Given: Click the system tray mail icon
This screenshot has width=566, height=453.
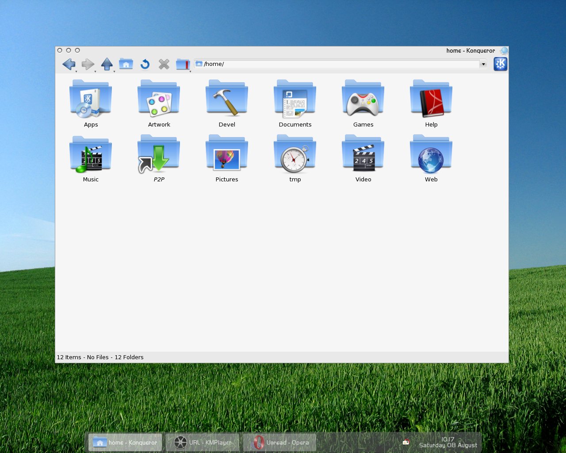Looking at the screenshot, I should (x=406, y=442).
